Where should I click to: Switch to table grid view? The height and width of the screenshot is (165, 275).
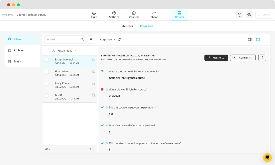click(x=250, y=40)
